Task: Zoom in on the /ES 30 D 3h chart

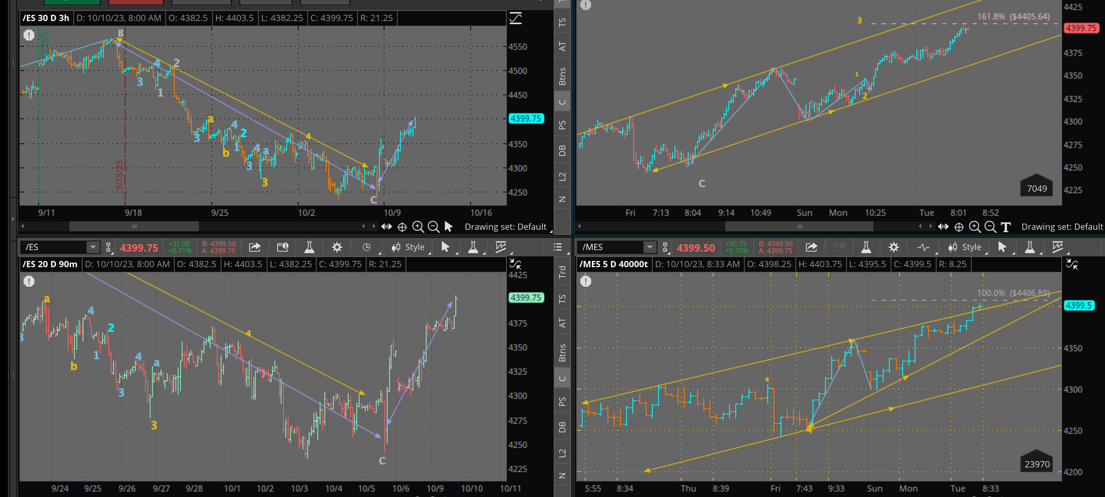Action: pos(418,227)
